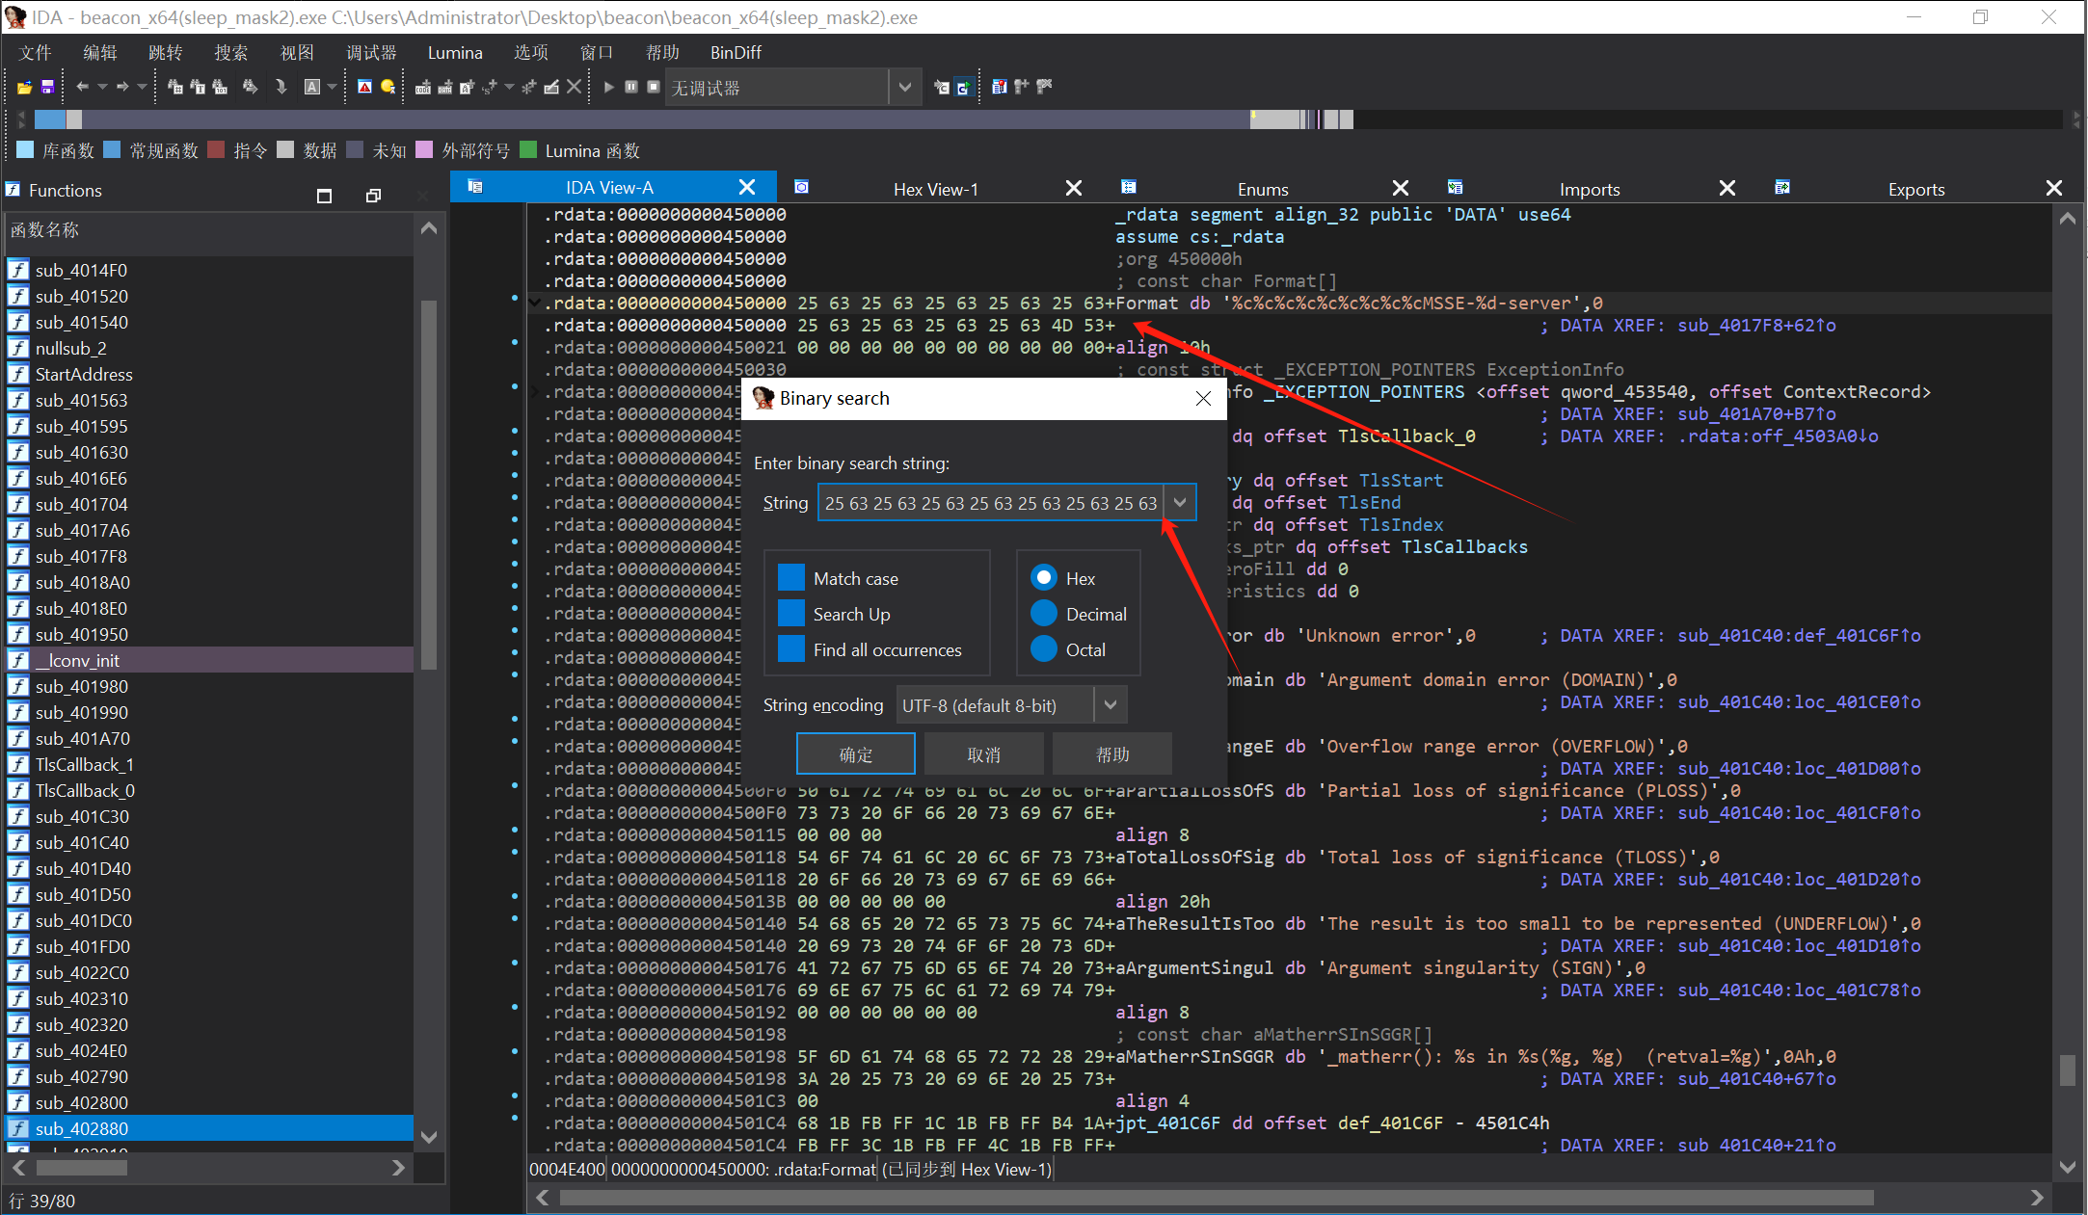Image resolution: width=2088 pixels, height=1215 pixels.
Task: Switch to the Hex View-1 tab
Action: 935,189
